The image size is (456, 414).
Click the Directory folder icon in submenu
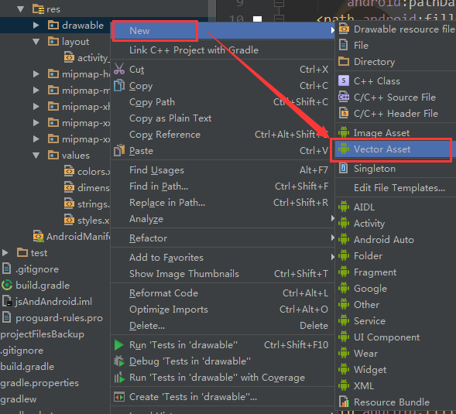tap(344, 62)
